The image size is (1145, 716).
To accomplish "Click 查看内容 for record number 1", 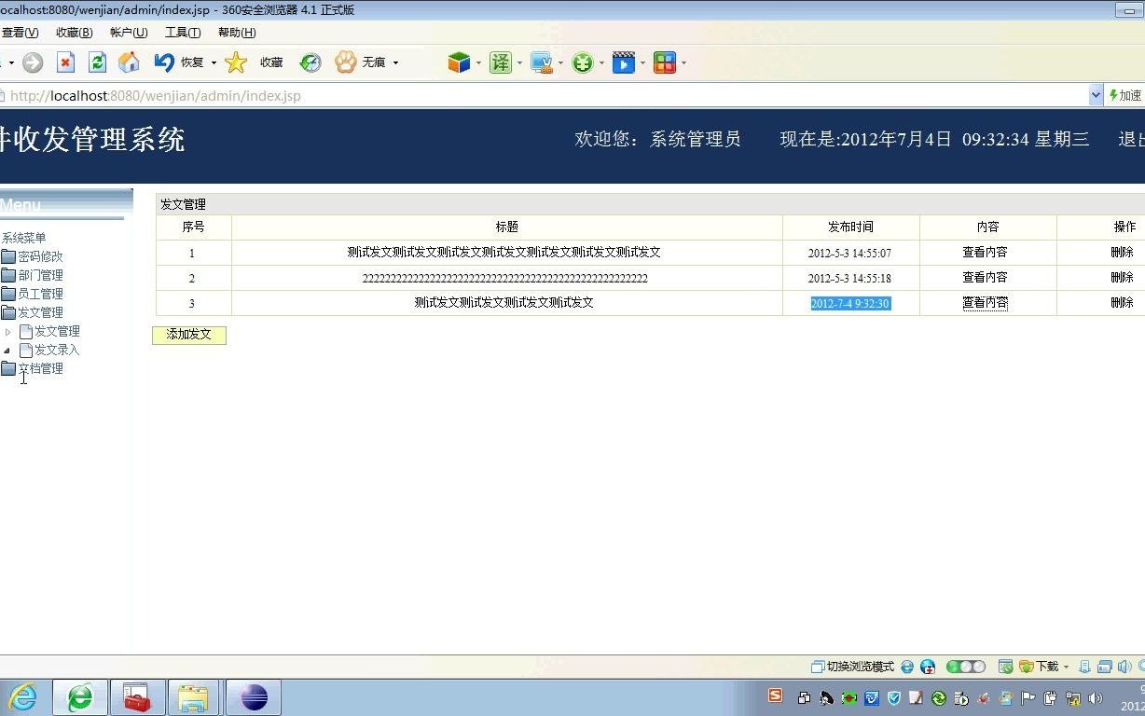I will click(986, 252).
